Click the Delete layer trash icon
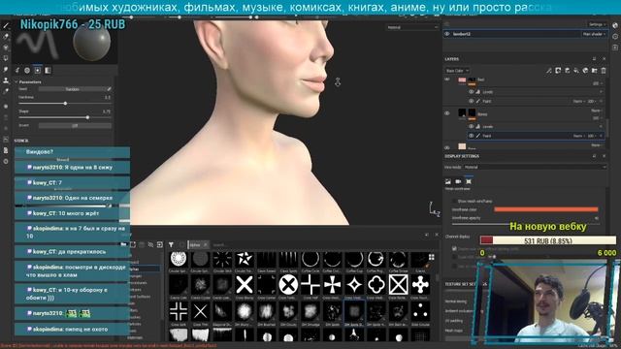The height and width of the screenshot is (349, 621). tap(604, 71)
